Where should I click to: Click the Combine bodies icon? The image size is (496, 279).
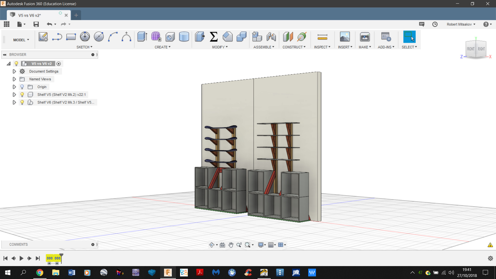242,37
